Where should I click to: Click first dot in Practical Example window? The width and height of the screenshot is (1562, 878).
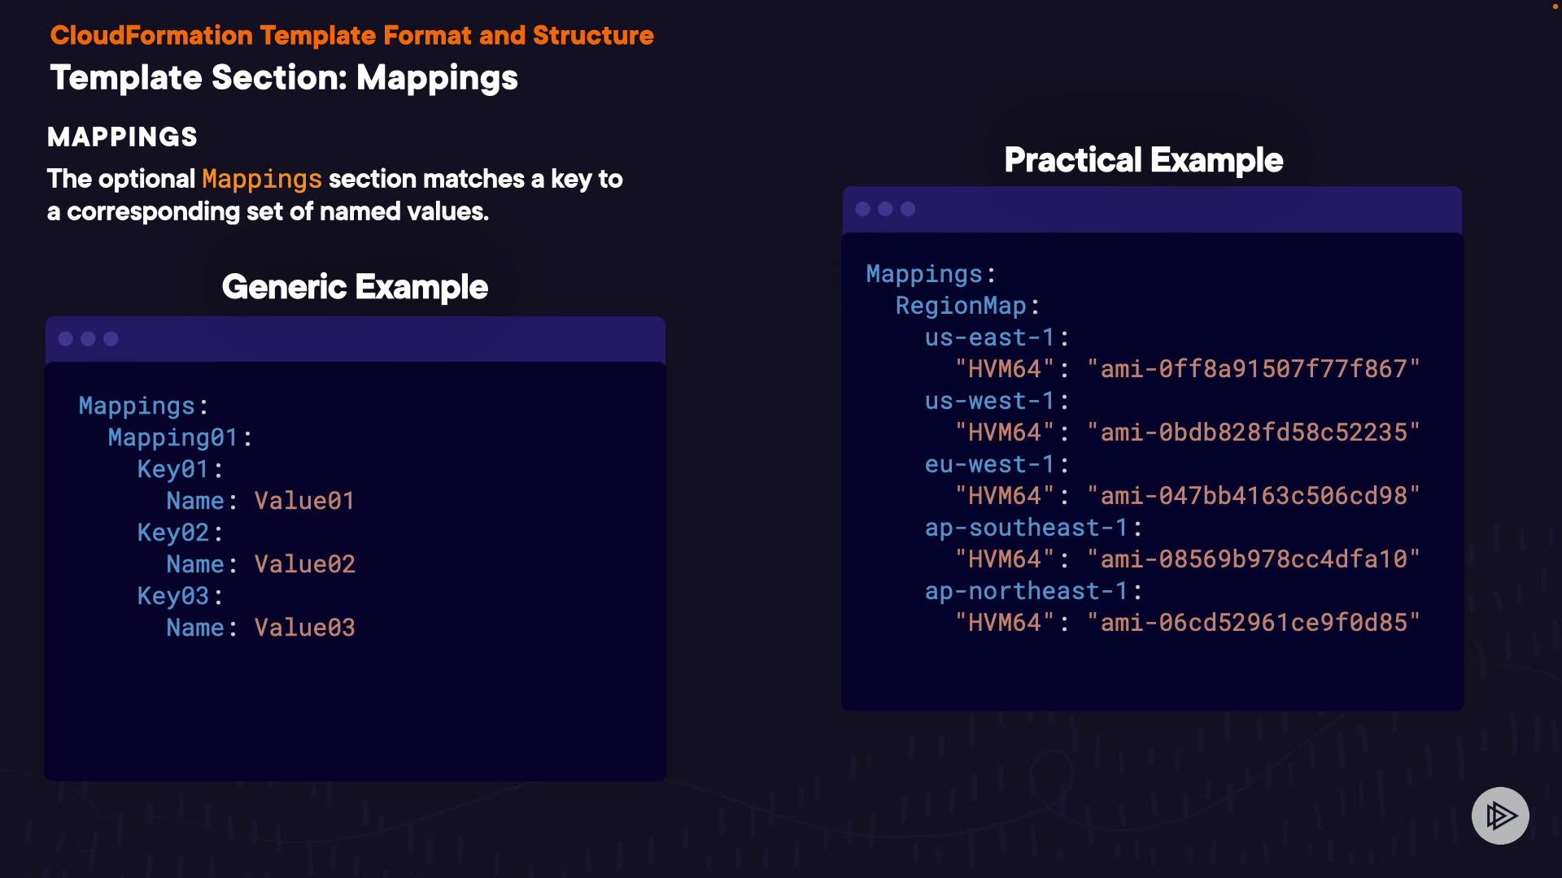tap(863, 209)
